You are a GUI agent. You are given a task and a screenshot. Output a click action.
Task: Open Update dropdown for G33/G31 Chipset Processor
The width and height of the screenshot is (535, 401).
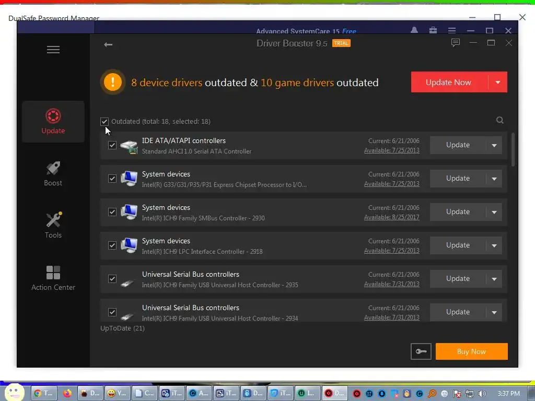494,179
